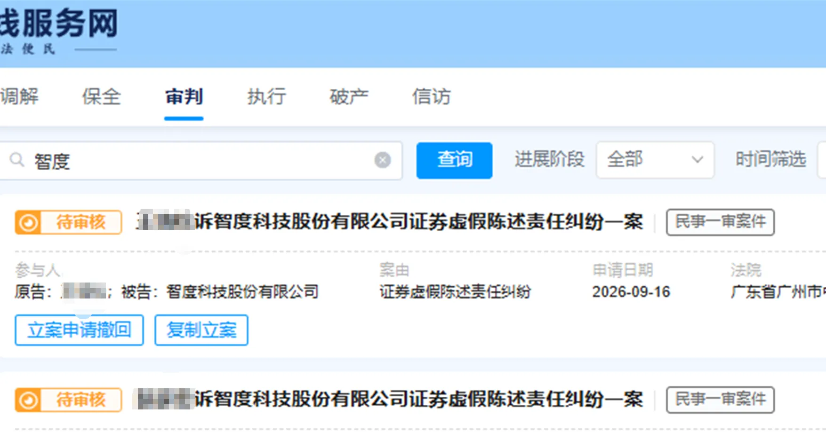This screenshot has width=826, height=432.
Task: Open the 执行 tab
Action: coord(267,96)
